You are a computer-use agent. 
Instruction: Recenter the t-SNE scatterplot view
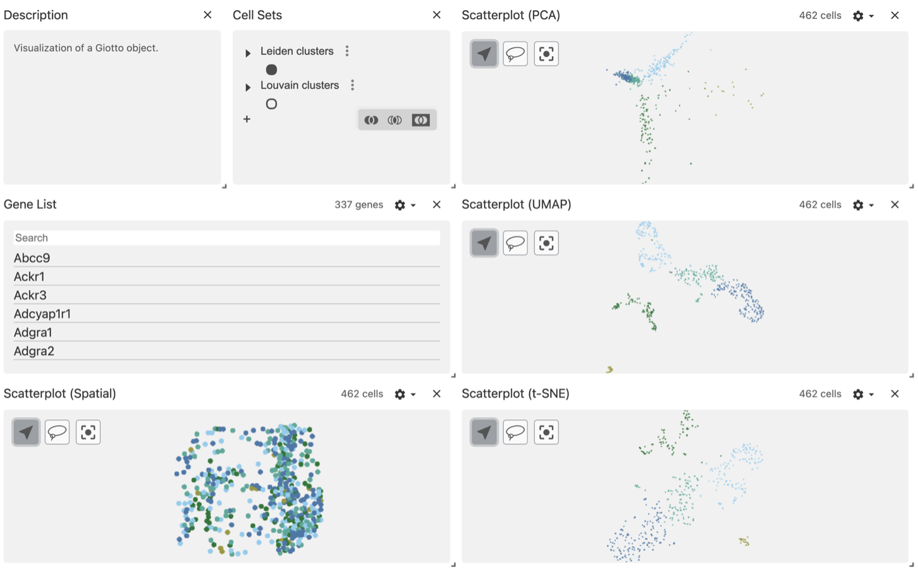[x=546, y=432]
